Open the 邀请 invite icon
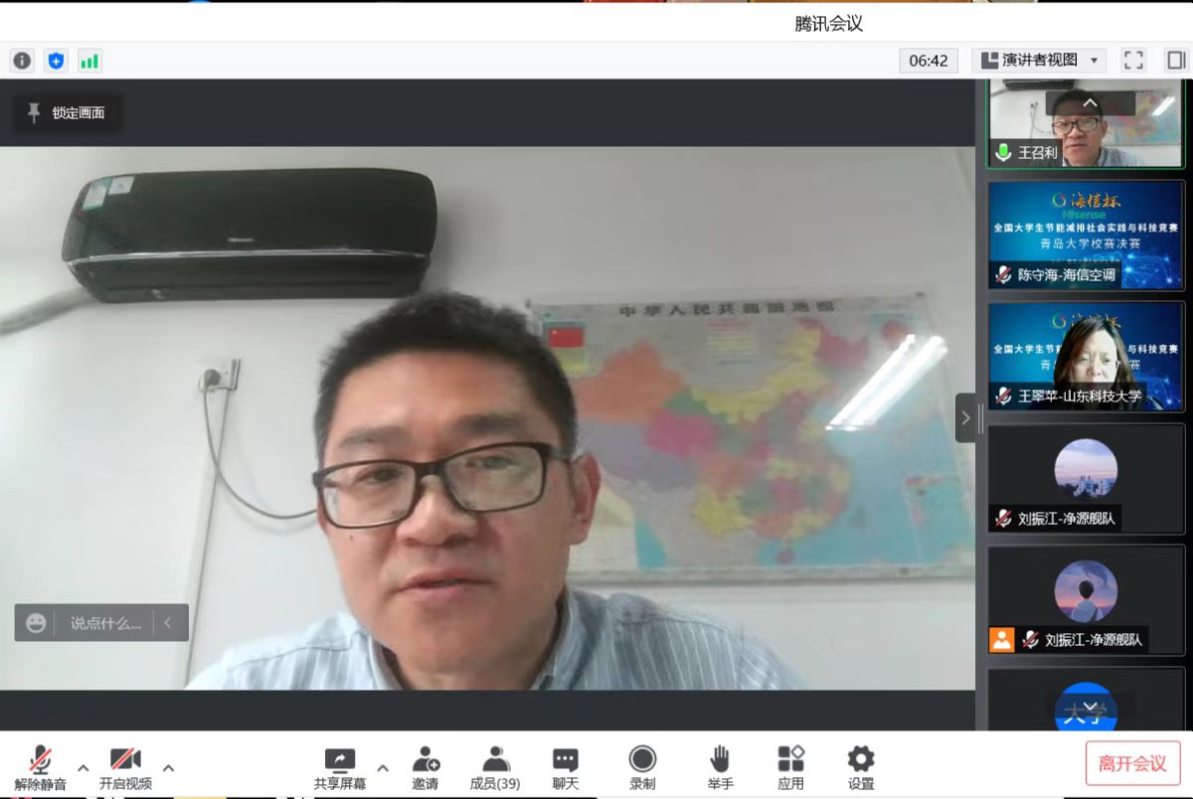The image size is (1193, 799). [x=426, y=768]
